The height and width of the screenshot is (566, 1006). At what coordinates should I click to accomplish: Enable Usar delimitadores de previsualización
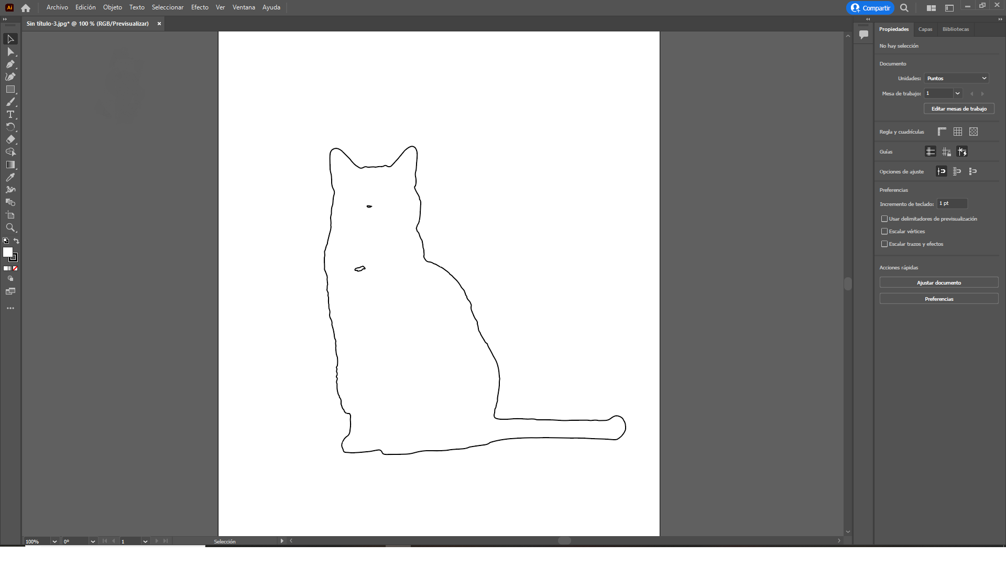point(884,219)
